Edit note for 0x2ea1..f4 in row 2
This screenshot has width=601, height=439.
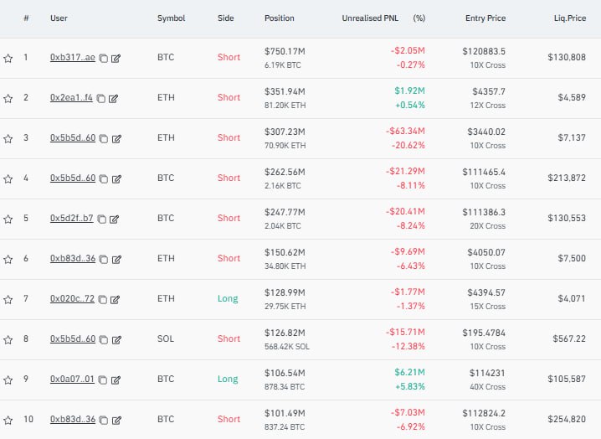pyautogui.click(x=114, y=99)
